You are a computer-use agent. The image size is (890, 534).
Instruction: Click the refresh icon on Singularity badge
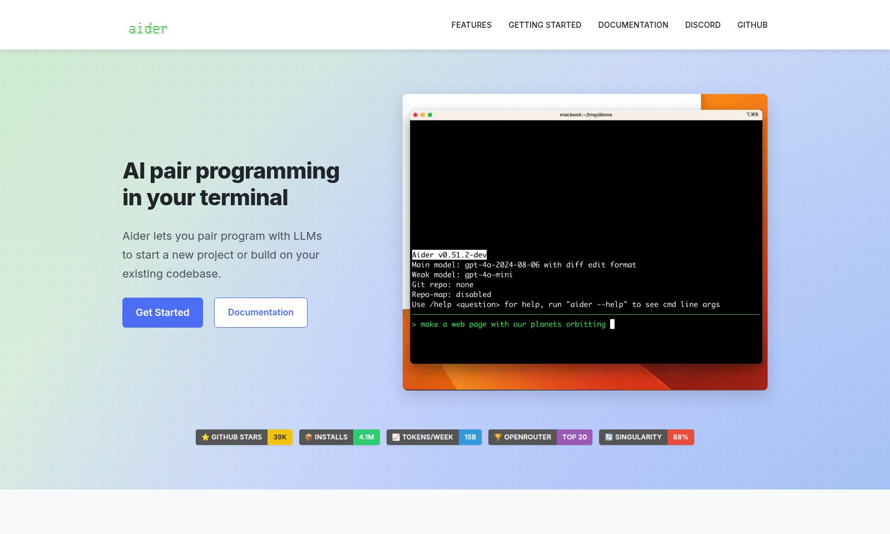point(609,437)
